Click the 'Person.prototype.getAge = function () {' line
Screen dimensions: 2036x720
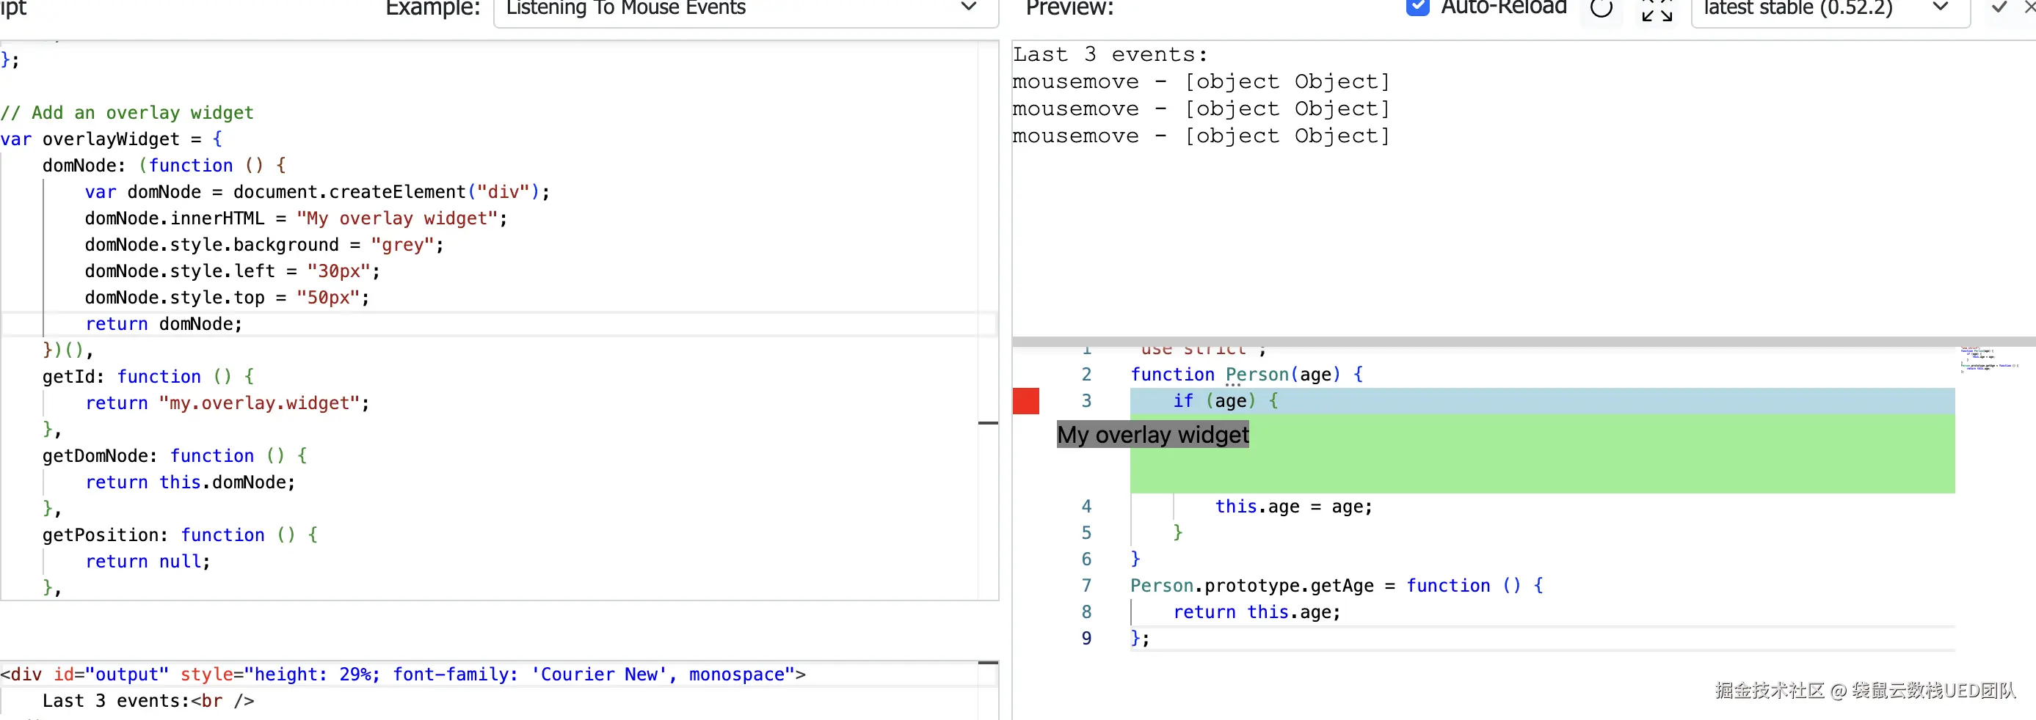pos(1337,586)
